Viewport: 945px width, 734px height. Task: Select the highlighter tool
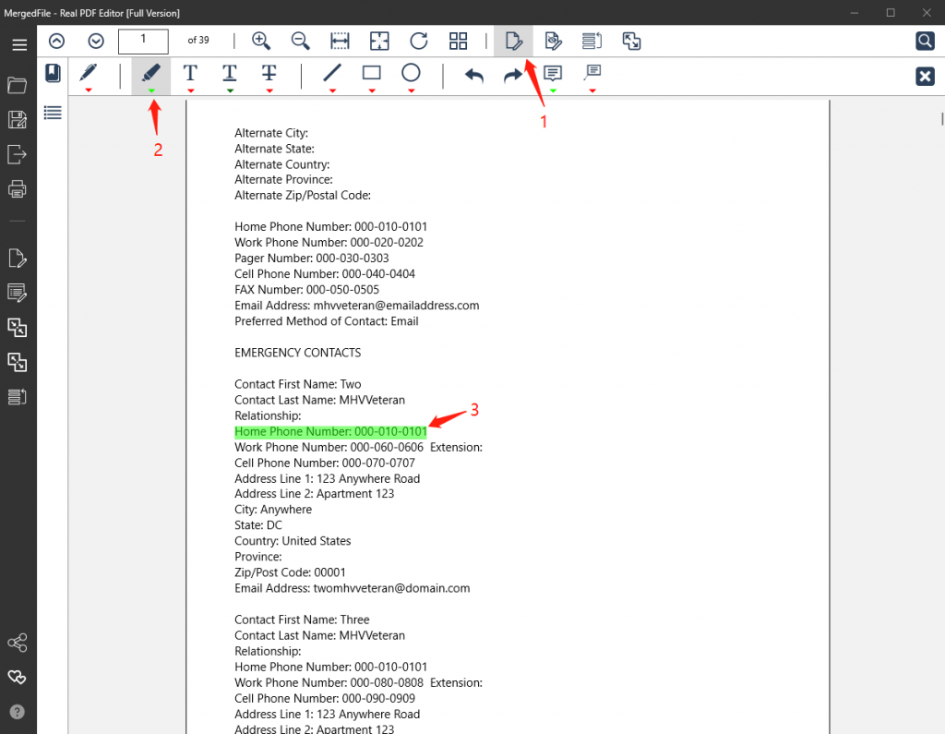click(x=150, y=73)
